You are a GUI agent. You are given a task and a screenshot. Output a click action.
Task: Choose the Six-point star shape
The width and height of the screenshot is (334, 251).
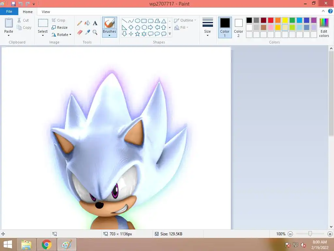144,34
